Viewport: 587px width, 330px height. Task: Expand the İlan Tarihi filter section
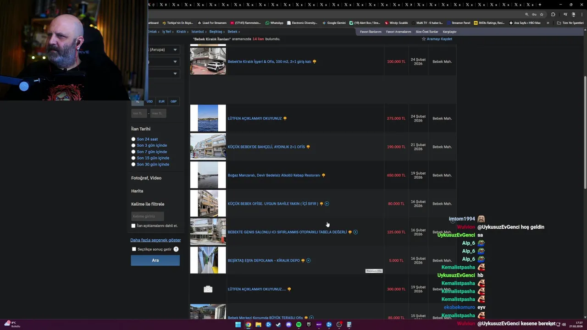[x=141, y=129]
